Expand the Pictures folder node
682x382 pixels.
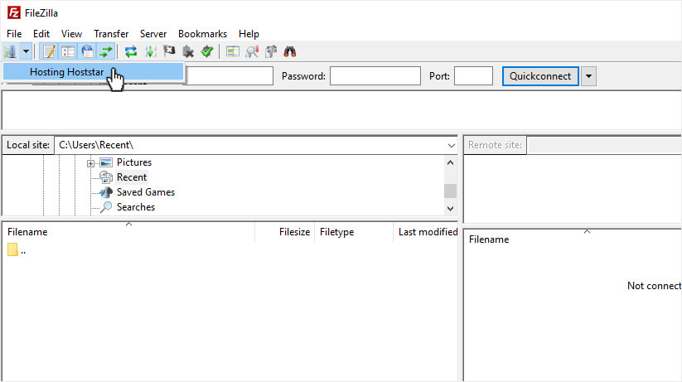(x=90, y=163)
